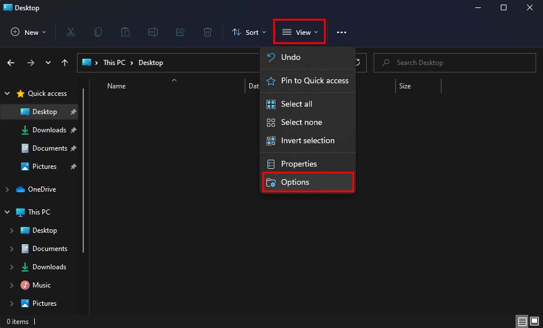543x328 pixels.
Task: Click Pin to Quick access
Action: (x=314, y=80)
